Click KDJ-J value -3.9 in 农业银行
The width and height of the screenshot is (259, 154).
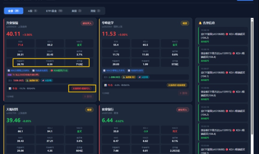[x=145, y=131]
